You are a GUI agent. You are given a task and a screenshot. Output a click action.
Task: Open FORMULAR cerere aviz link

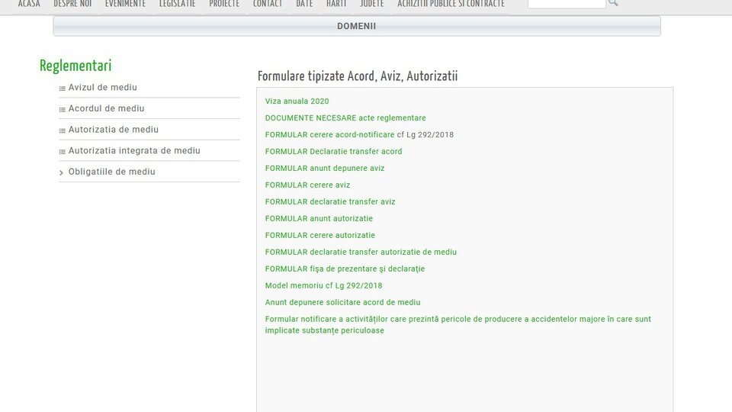pyautogui.click(x=307, y=185)
